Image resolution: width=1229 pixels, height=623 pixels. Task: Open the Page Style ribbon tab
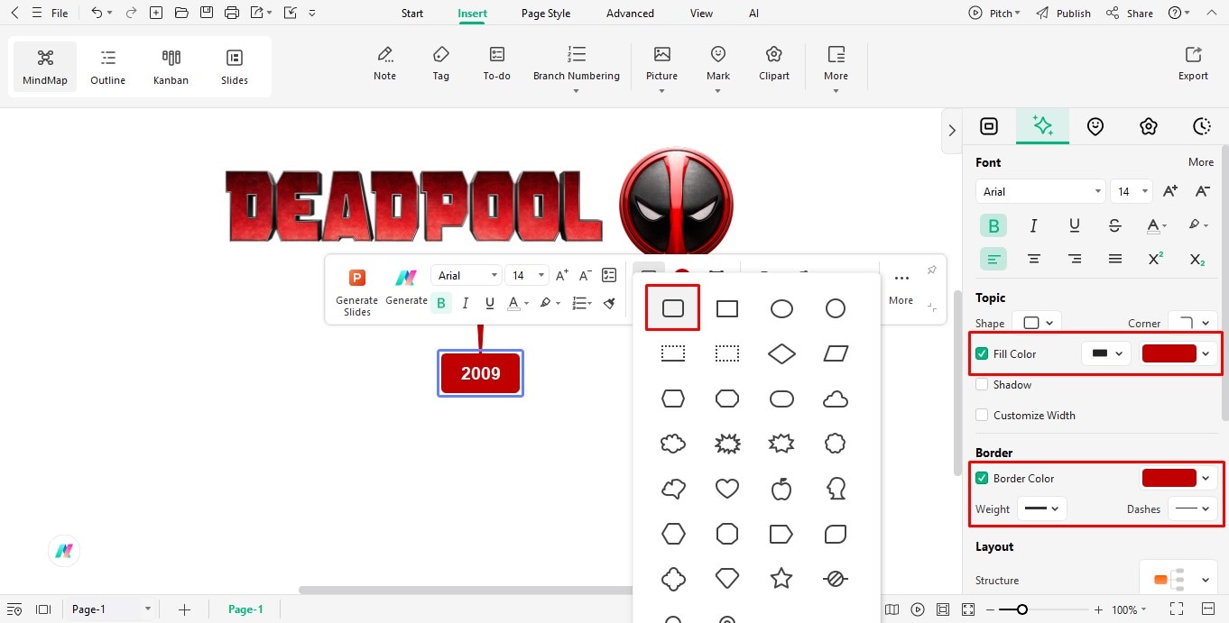click(x=546, y=14)
